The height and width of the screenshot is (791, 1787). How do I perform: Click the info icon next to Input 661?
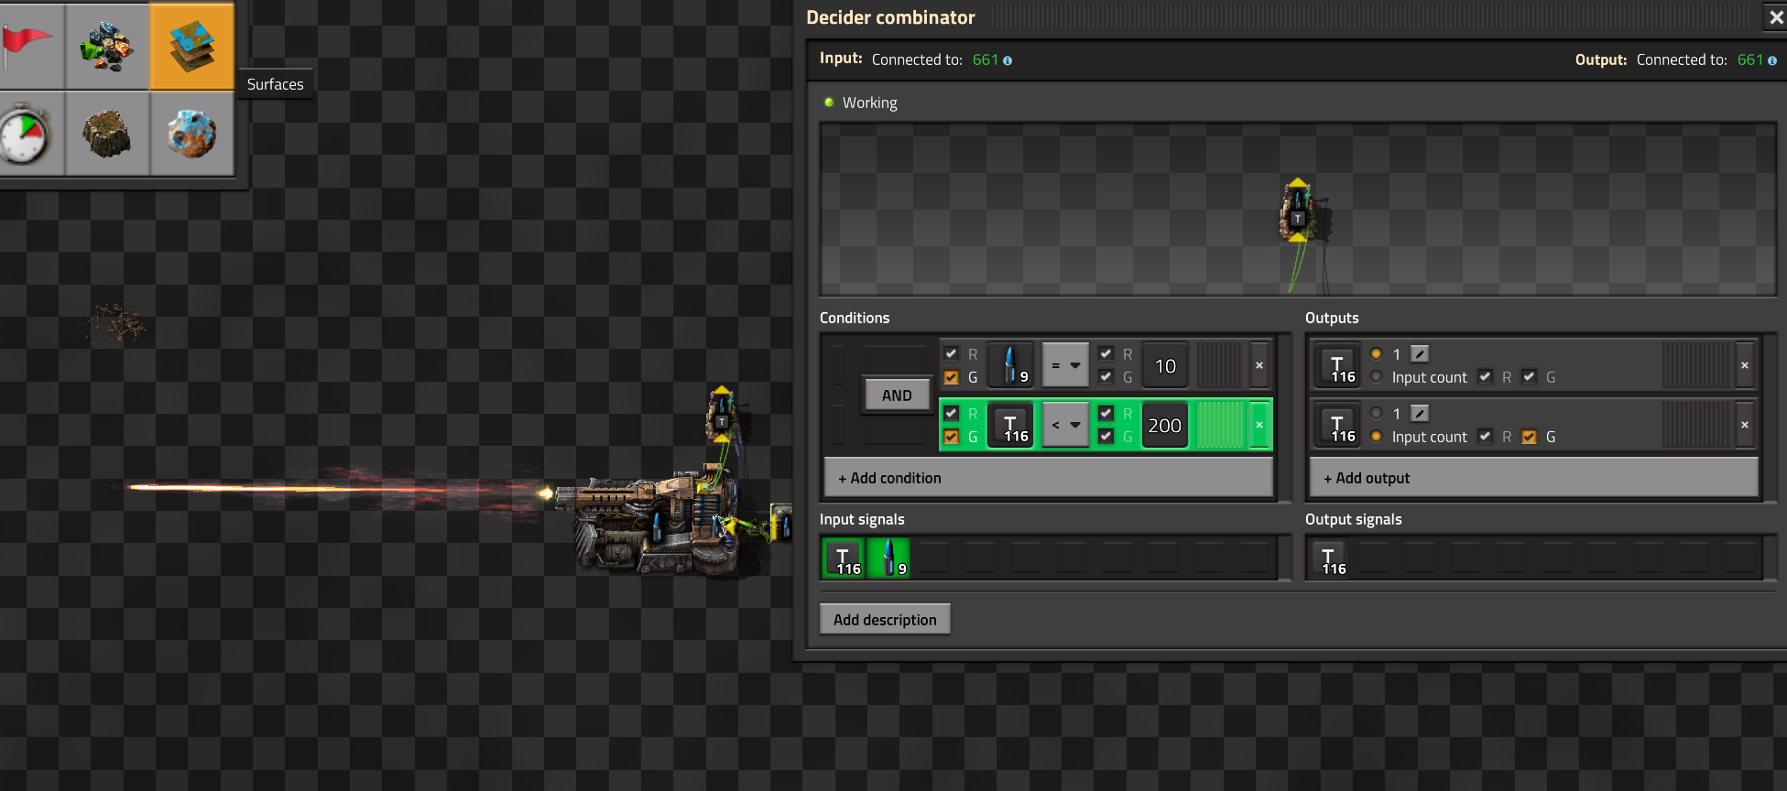pos(1008,61)
